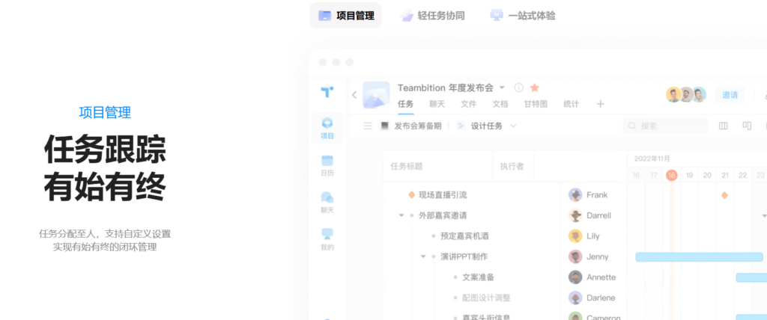Screen dimensions: 767x320
Task: Click the Teambition logo icon in sidebar
Action: pyautogui.click(x=327, y=92)
